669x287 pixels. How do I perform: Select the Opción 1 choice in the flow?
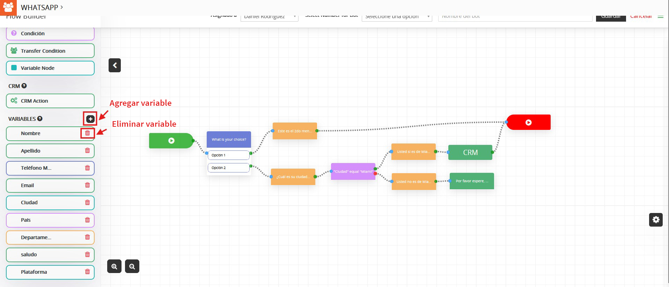point(228,155)
